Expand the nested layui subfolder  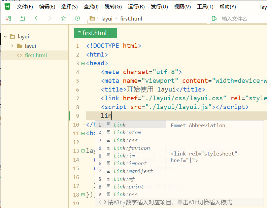pos(12,46)
